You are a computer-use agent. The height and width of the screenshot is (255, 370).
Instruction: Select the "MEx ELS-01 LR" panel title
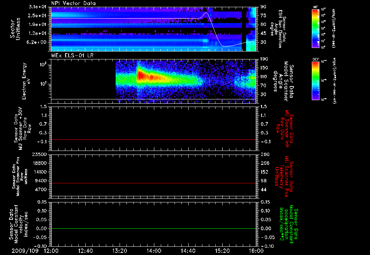pos(72,56)
